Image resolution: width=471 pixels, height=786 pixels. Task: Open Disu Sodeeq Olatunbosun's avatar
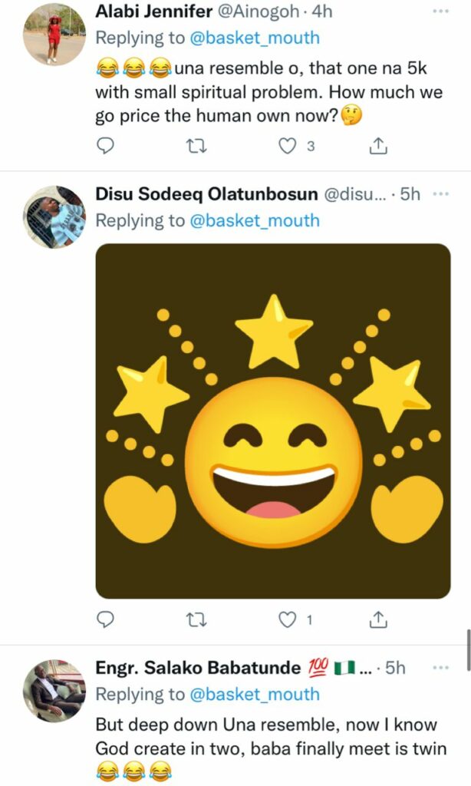tap(54, 217)
